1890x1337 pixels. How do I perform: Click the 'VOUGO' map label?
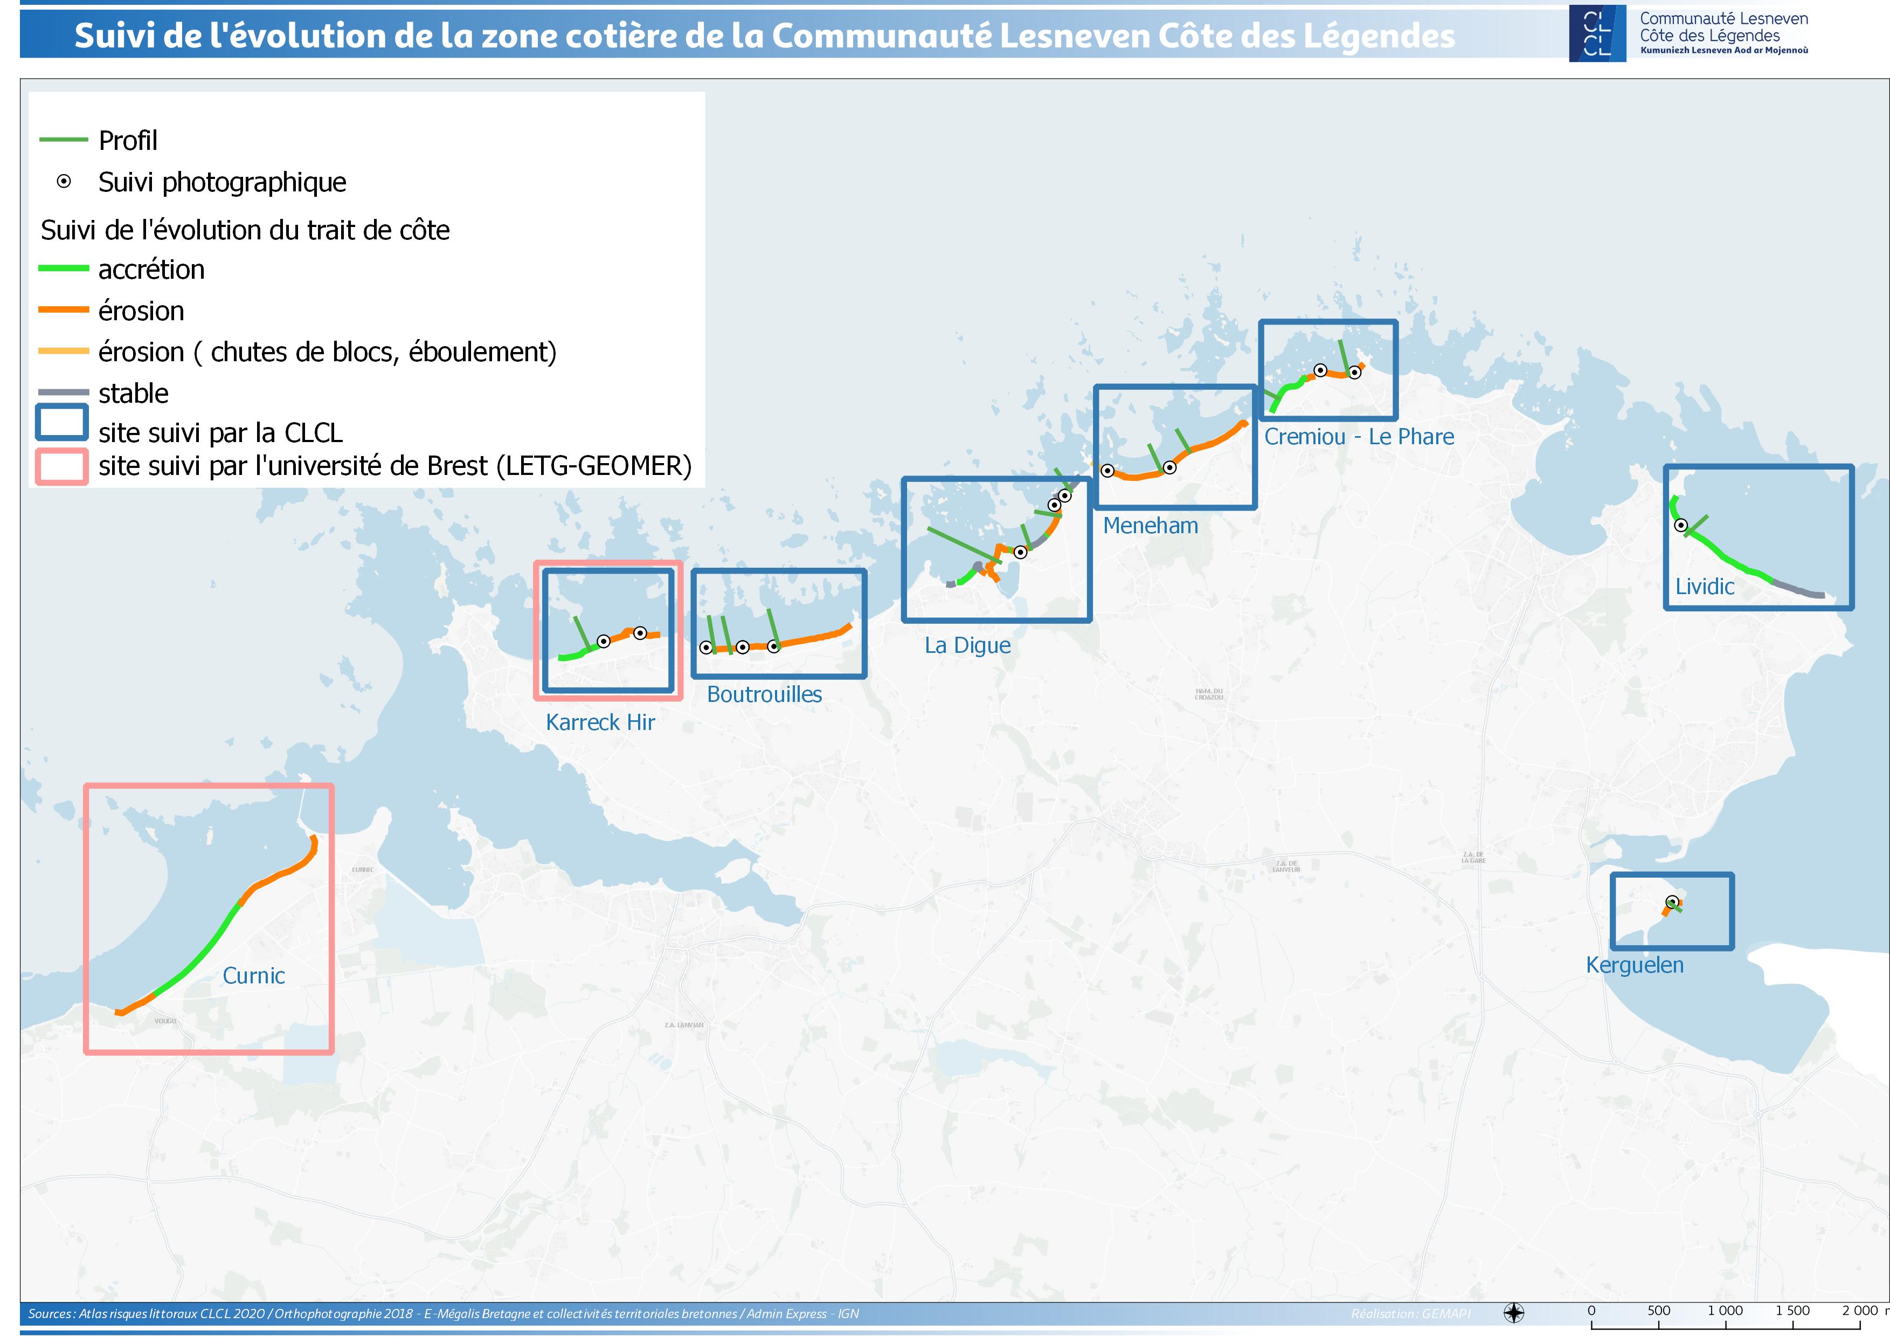[165, 1021]
